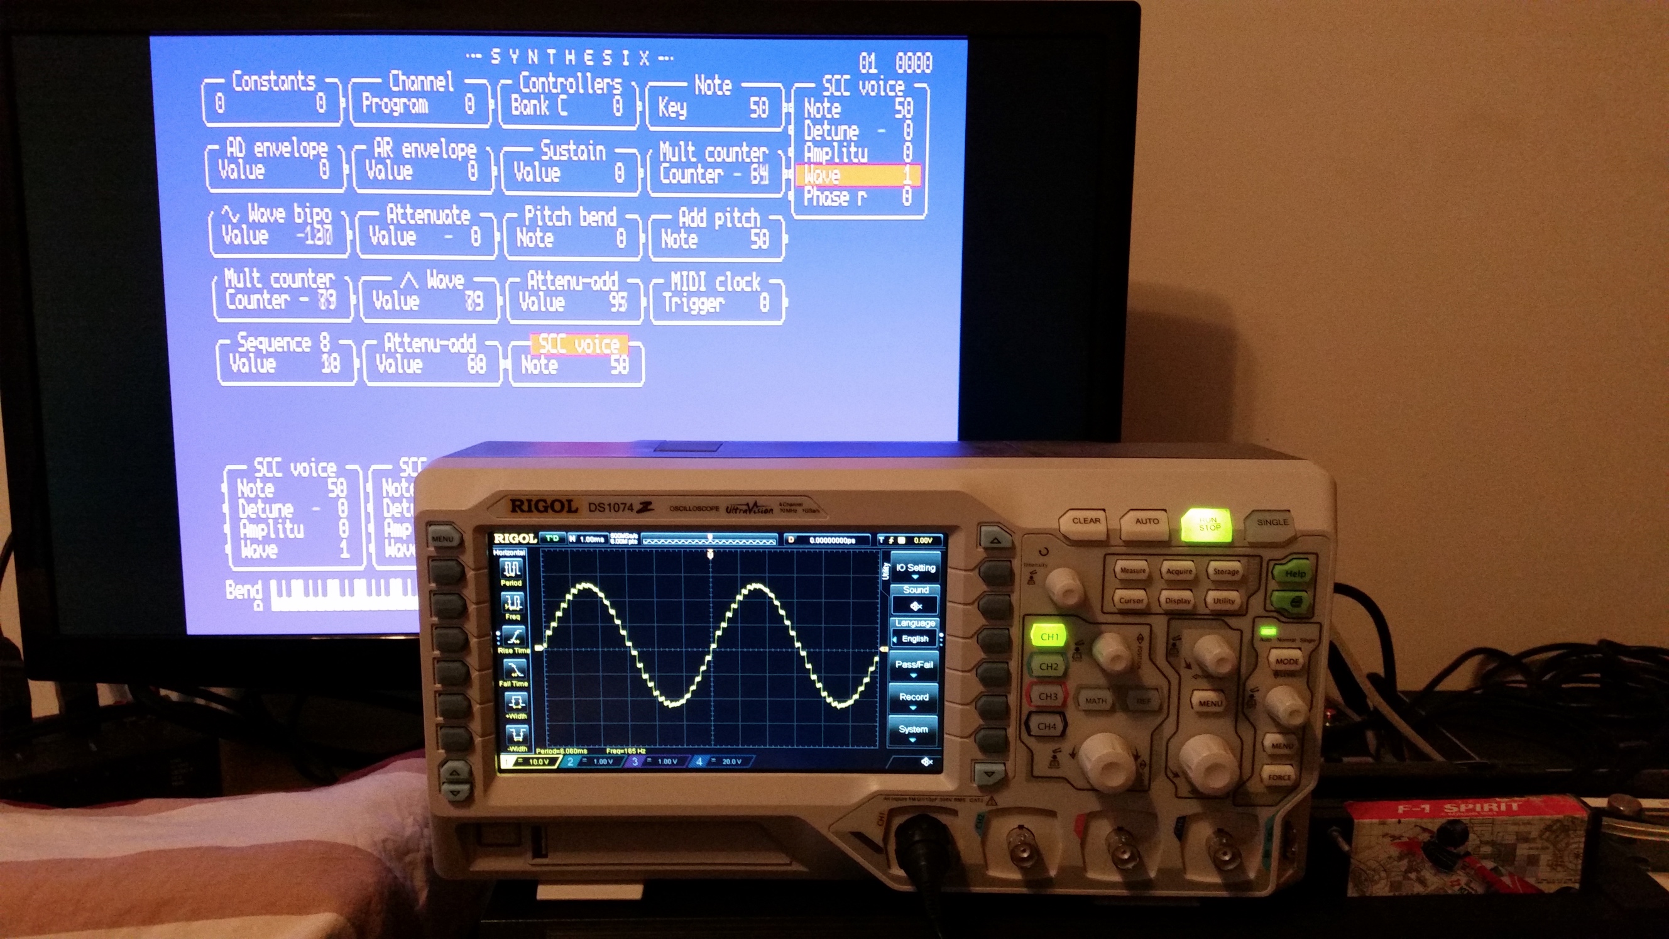
Task: Push the page-down arrow button right of the screen
Action: pyautogui.click(x=988, y=773)
